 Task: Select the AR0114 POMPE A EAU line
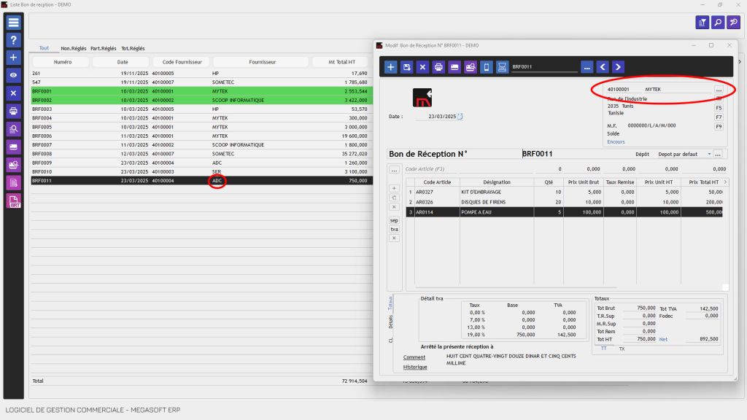click(x=565, y=212)
